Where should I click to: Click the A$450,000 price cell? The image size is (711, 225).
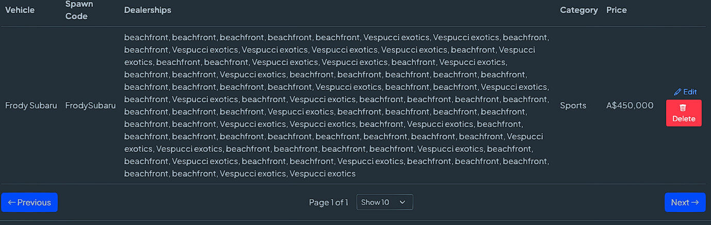coord(630,105)
